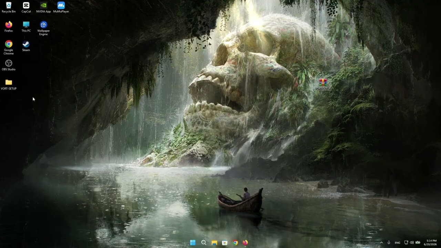Open the volume control tray icon
The image size is (441, 248).
(x=412, y=242)
